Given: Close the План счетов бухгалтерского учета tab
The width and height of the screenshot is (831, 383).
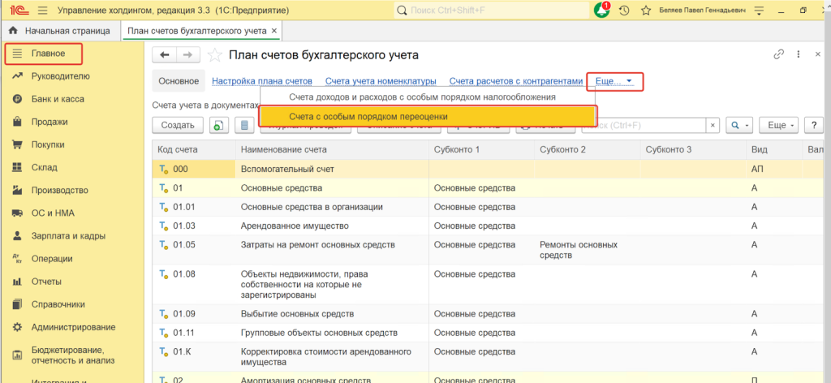Looking at the screenshot, I should pos(274,31).
